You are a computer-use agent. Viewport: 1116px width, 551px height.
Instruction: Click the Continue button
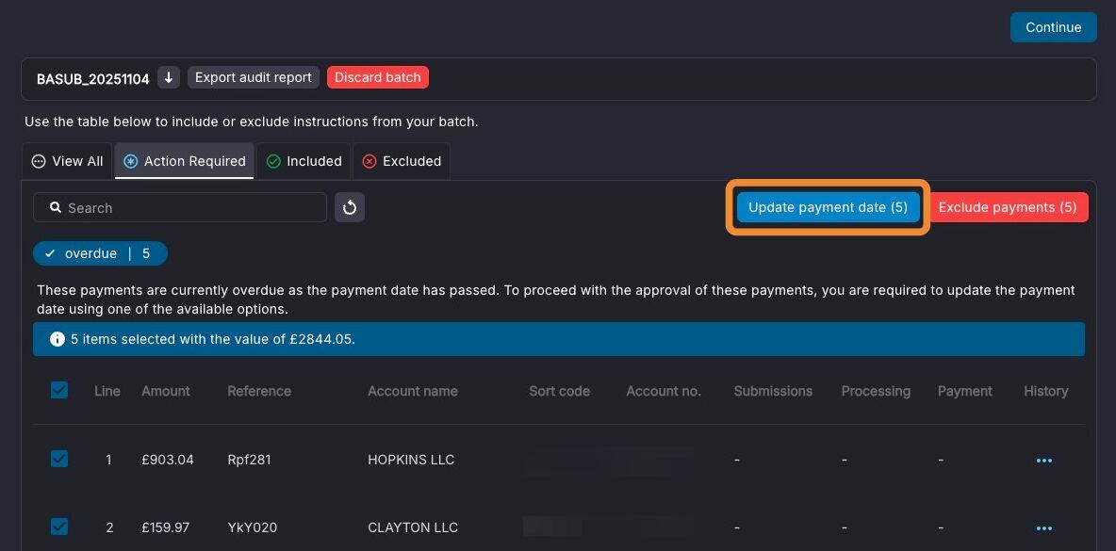[x=1054, y=27]
